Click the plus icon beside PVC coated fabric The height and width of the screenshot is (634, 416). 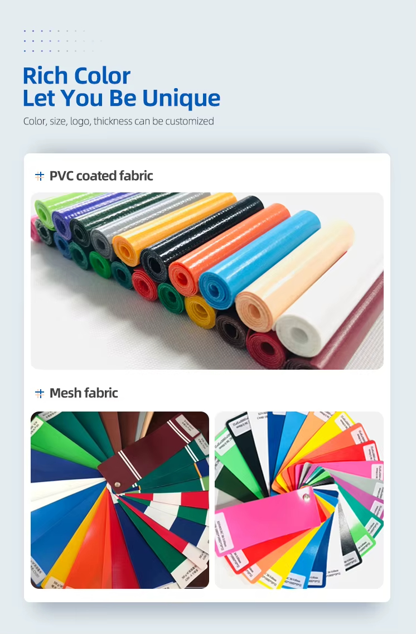[39, 176]
